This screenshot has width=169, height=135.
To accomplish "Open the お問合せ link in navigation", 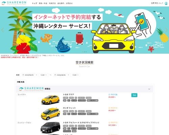I will [x=69, y=3].
